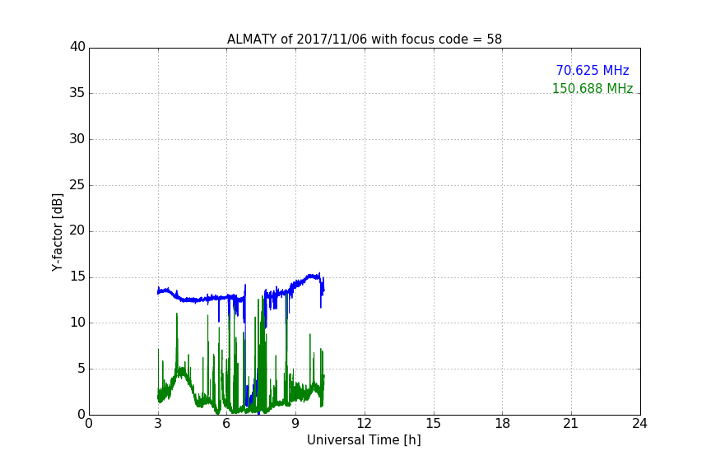Click x-axis tick label '3'
This screenshot has height=474, width=711.
[158, 424]
